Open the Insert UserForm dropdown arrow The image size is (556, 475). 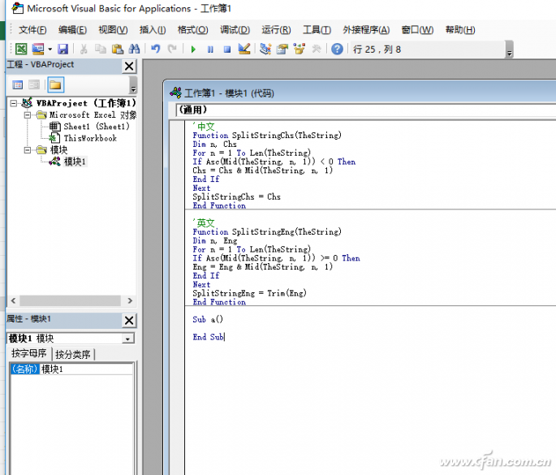[50, 49]
